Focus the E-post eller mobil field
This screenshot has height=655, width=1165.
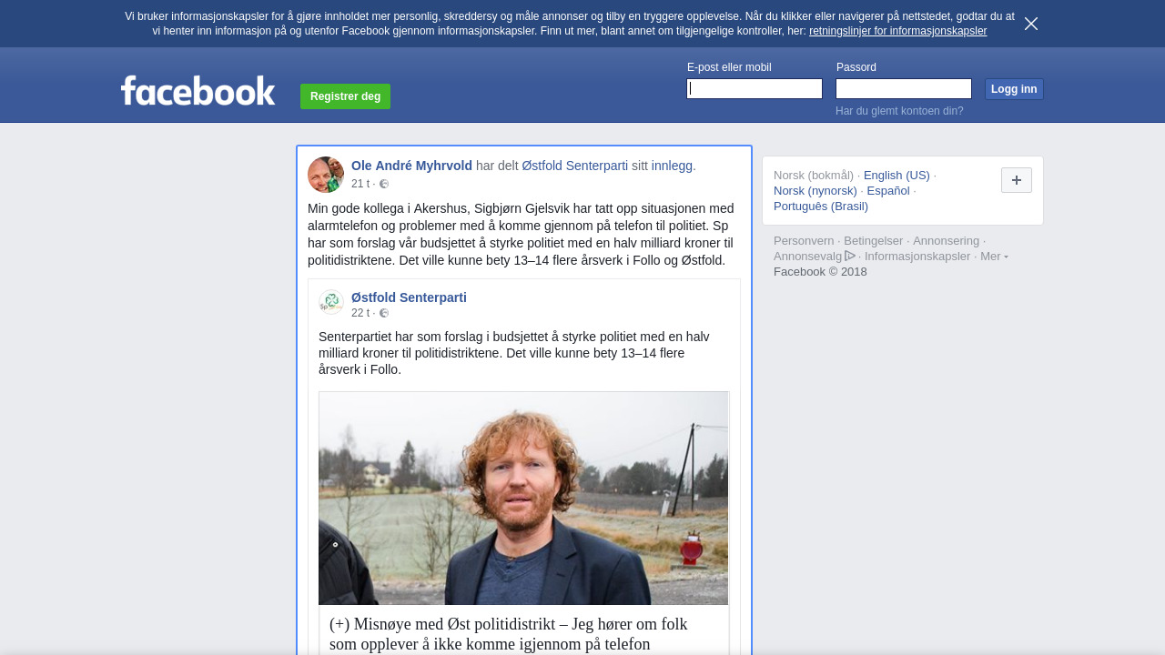755,88
